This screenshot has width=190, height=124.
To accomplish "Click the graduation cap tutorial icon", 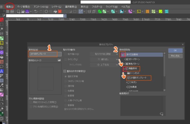I will coord(89,12).
